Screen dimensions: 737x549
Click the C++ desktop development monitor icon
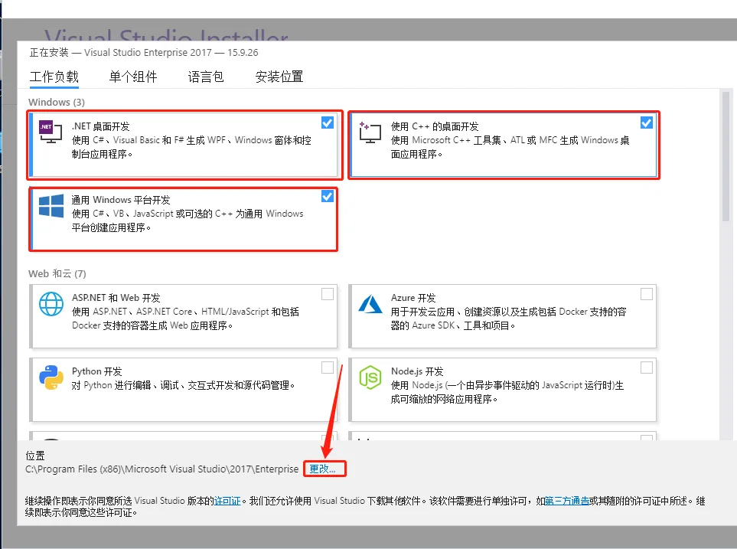point(370,132)
